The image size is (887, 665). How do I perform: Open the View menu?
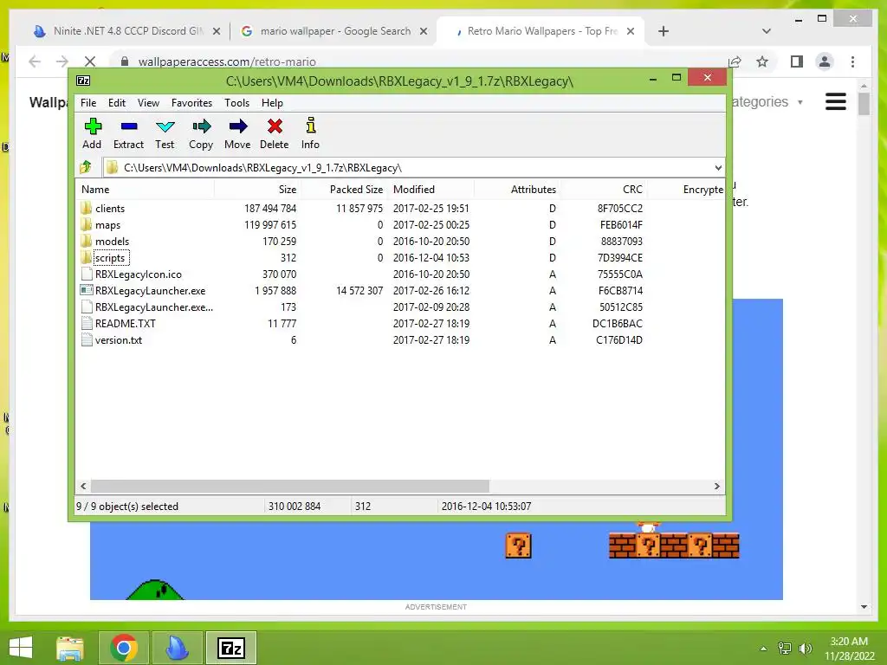click(148, 103)
